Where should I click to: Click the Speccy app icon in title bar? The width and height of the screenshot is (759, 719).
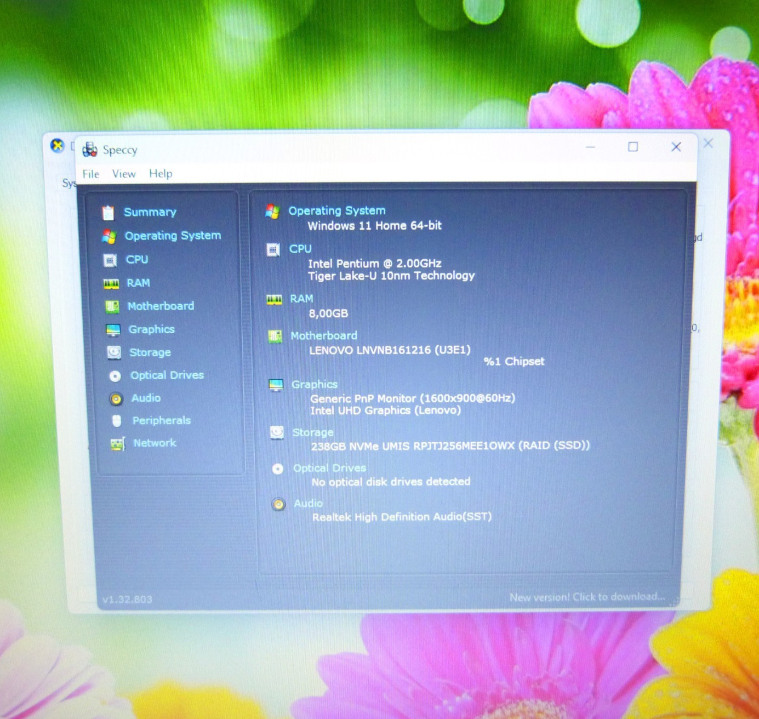pyautogui.click(x=90, y=150)
